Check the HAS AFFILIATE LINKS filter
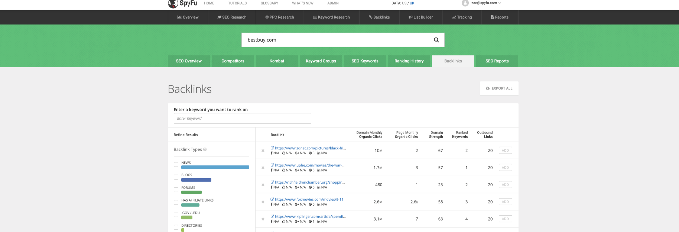This screenshot has width=679, height=232. pyautogui.click(x=176, y=203)
